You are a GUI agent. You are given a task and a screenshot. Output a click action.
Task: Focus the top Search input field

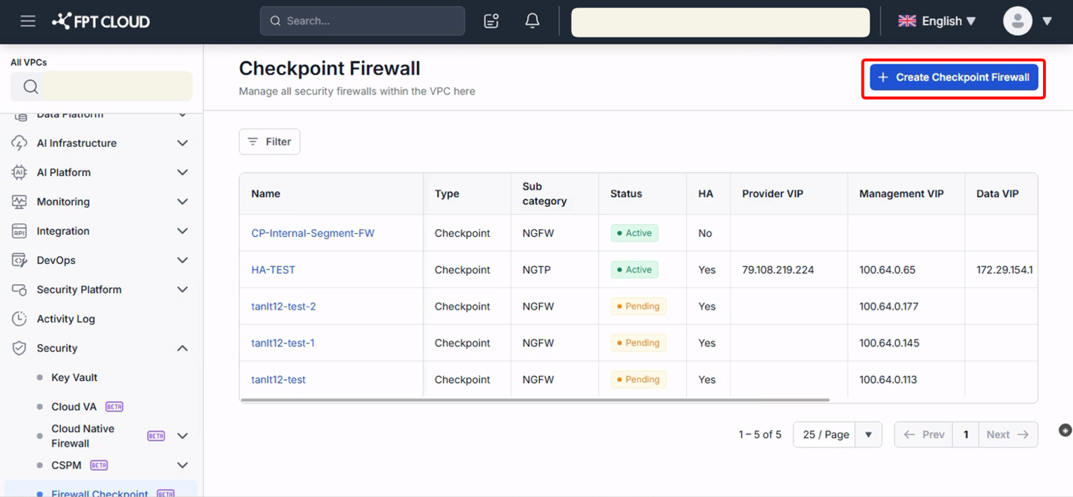click(362, 21)
